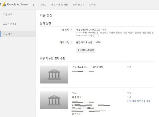Screen dimensions: 159x117
Task: Click the 결제 수단 label
Action: 65,42
